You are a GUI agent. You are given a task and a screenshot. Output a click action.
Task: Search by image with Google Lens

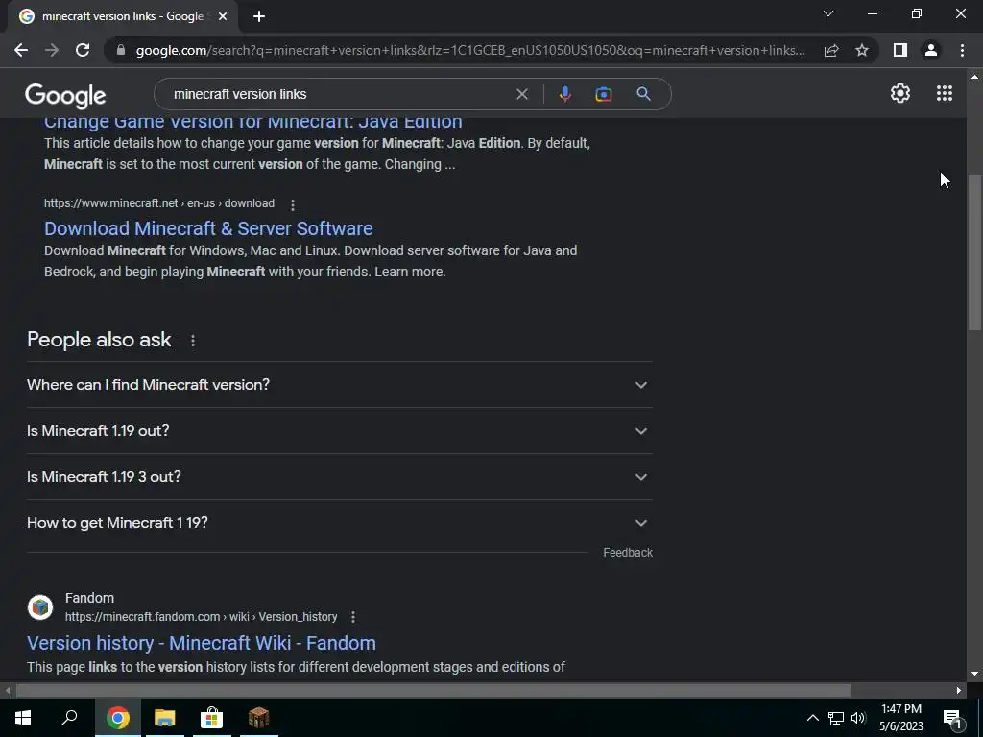tap(603, 94)
